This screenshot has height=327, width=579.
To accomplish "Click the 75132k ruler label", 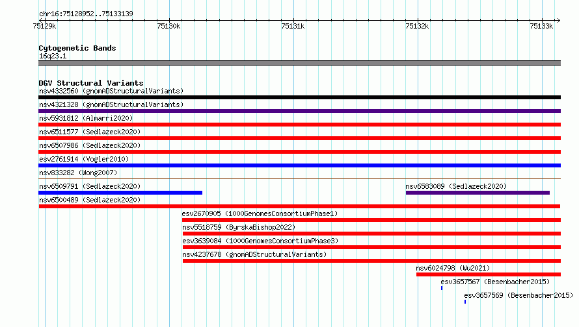I will [417, 26].
